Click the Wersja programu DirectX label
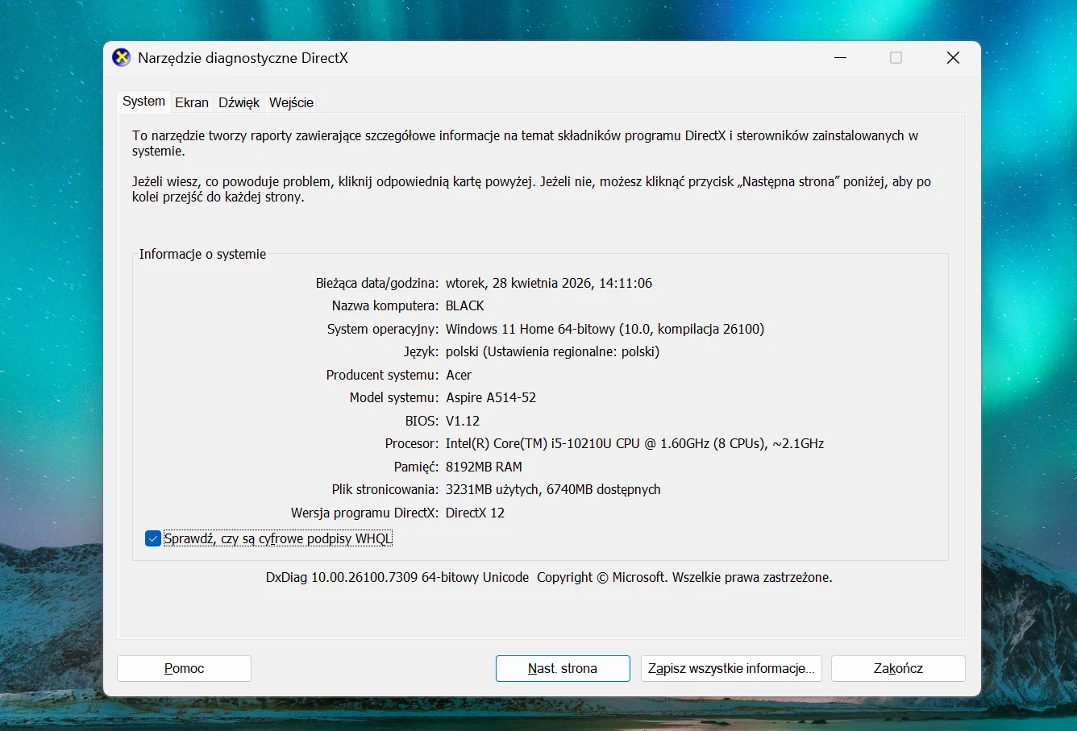1077x731 pixels. pos(365,513)
